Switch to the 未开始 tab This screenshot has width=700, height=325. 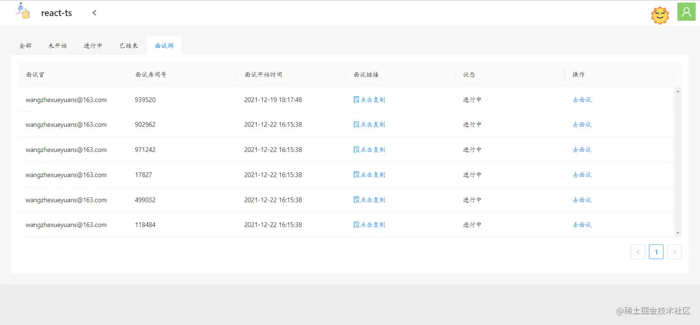click(57, 46)
